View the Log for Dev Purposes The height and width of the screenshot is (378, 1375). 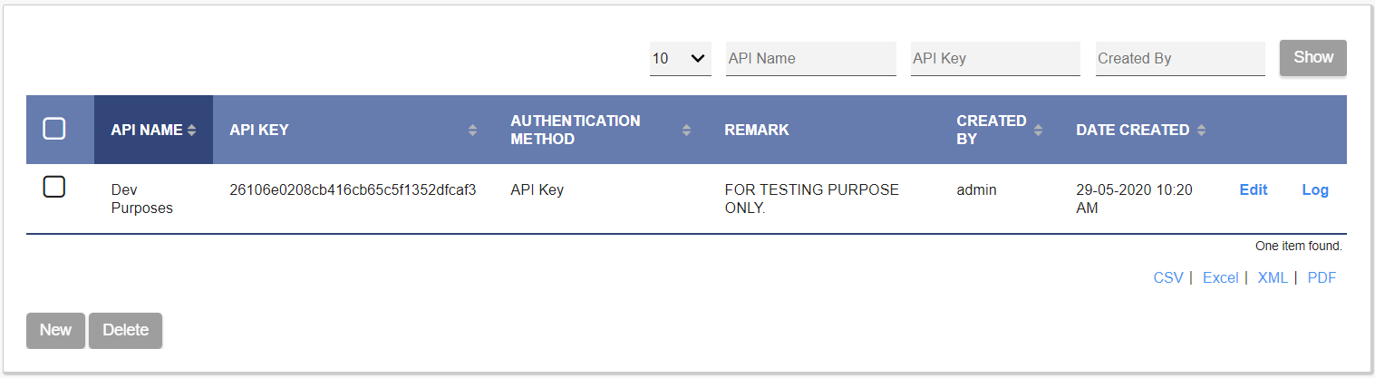1315,189
